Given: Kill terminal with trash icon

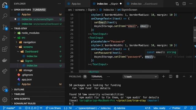Looking at the screenshot, I should coord(177,76).
